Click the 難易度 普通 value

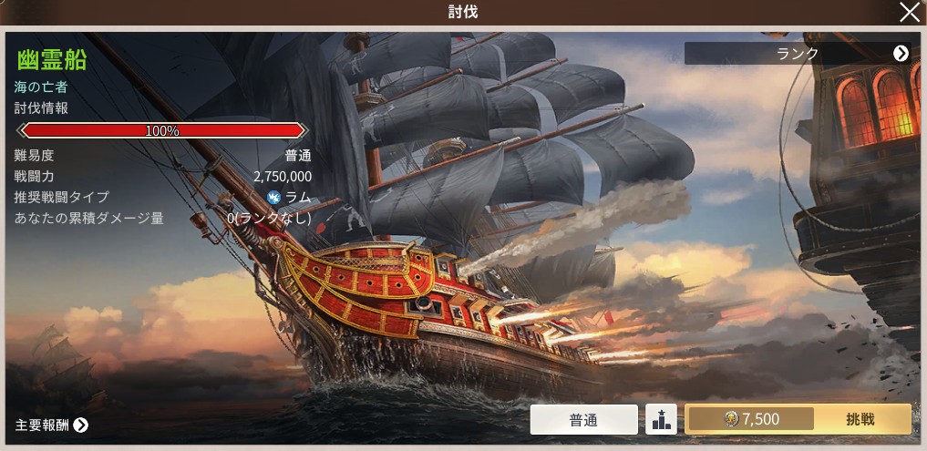(298, 156)
